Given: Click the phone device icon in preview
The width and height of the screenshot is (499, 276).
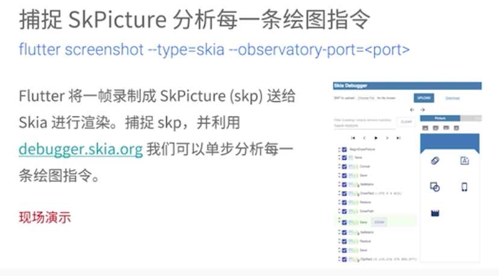Looking at the screenshot, I should pos(464,187).
